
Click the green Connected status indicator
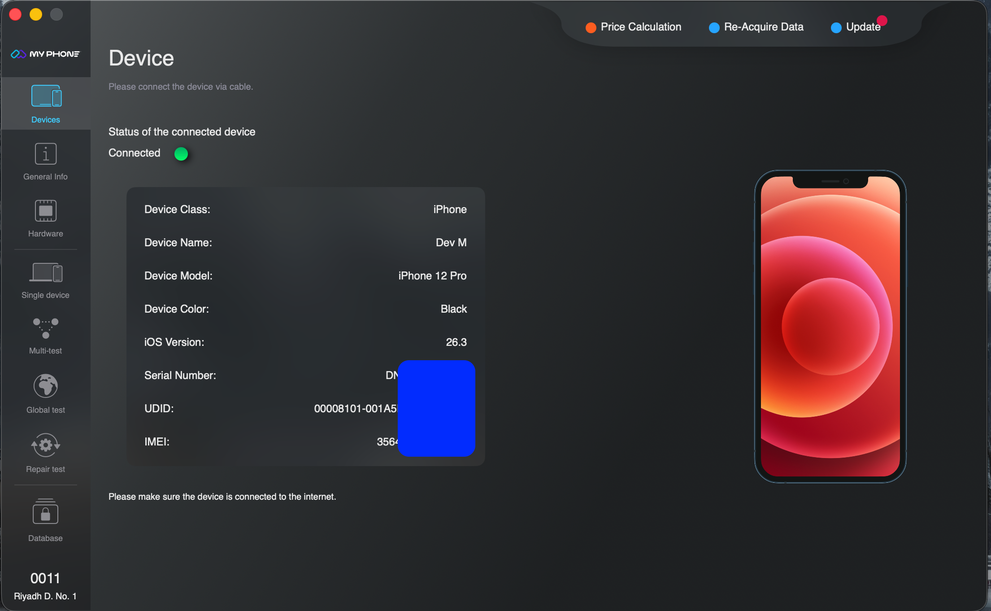181,154
